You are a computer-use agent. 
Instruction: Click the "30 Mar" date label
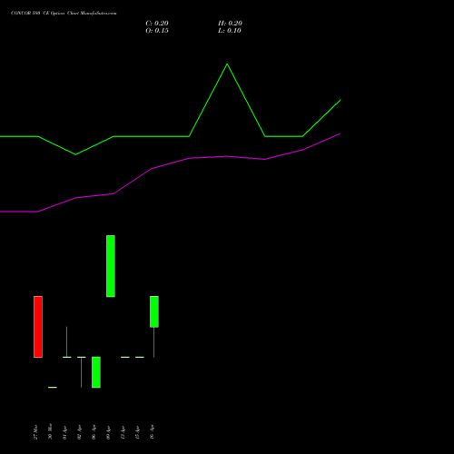pyautogui.click(x=50, y=431)
